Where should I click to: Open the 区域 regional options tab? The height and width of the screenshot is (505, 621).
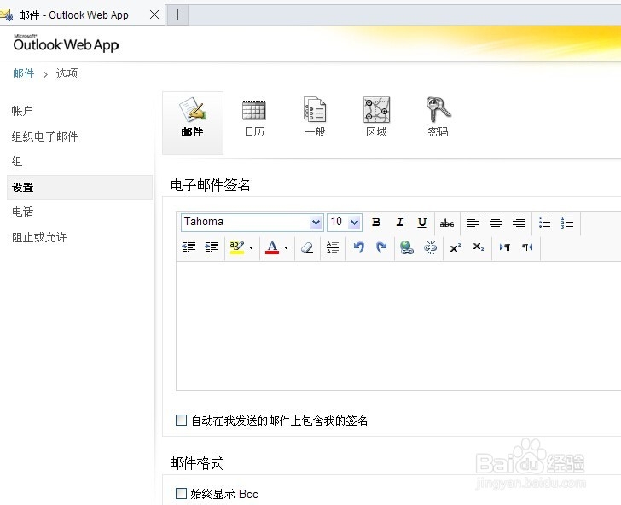[376, 118]
